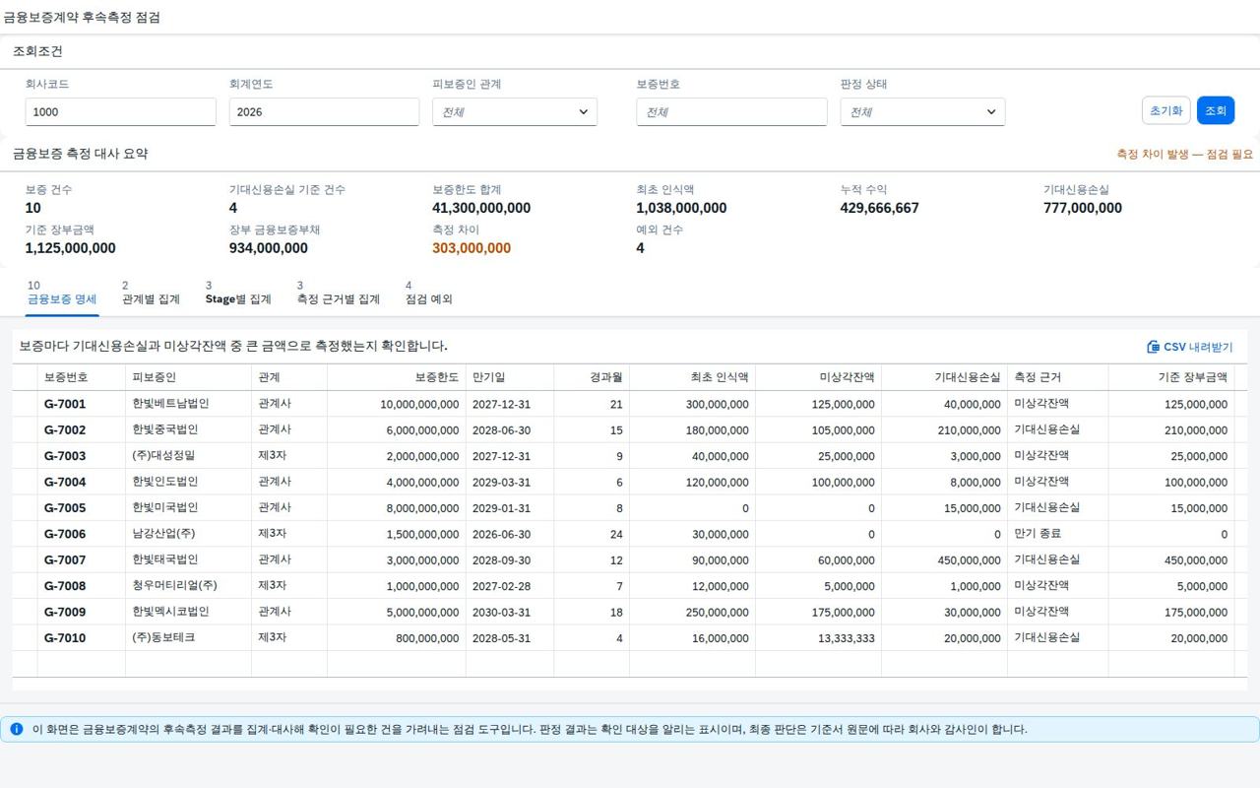Viewport: 1260px width, 788px height.
Task: Sort by 관계 column header
Action: tap(289, 377)
